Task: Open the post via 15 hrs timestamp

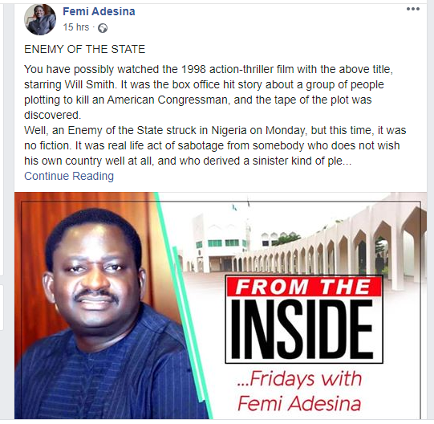Action: [x=76, y=27]
